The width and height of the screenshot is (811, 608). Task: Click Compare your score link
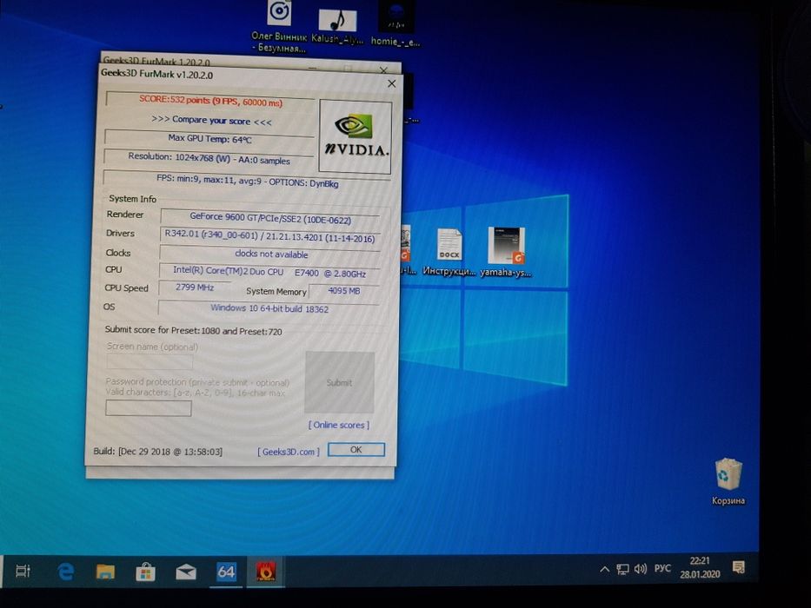coord(211,121)
